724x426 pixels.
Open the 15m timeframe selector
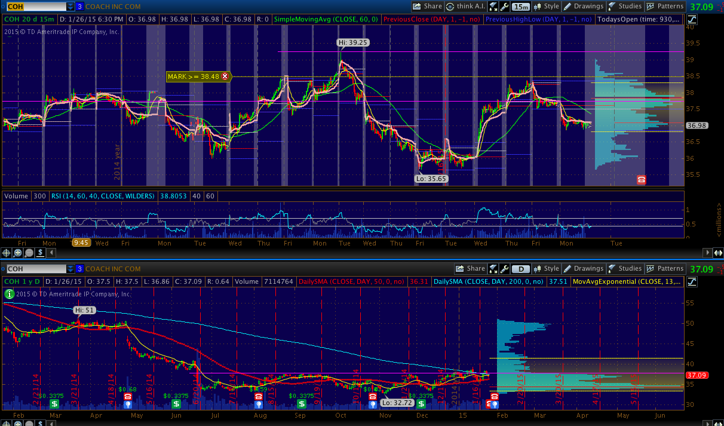(x=521, y=7)
